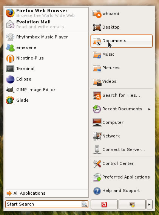The image size is (159, 215).
Task: Click the magnifier icon in search box
Action: click(84, 204)
